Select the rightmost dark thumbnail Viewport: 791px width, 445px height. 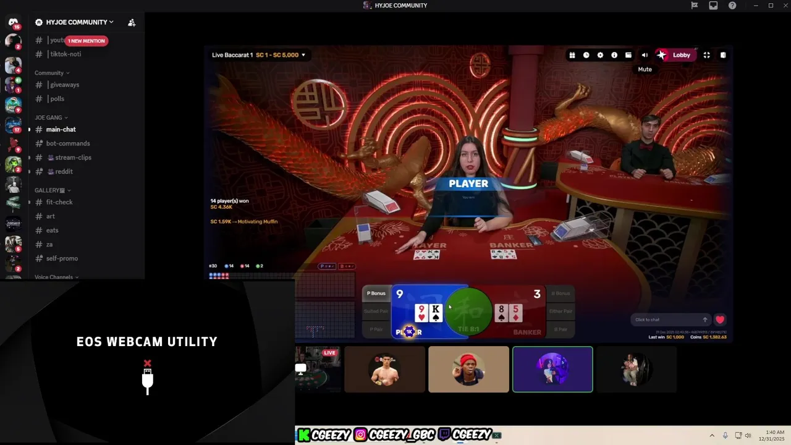tap(636, 370)
